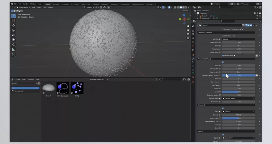Enable the Deforming Mesh checkbox

[x=223, y=36]
